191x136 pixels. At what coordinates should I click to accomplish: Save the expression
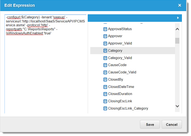tap(150, 124)
